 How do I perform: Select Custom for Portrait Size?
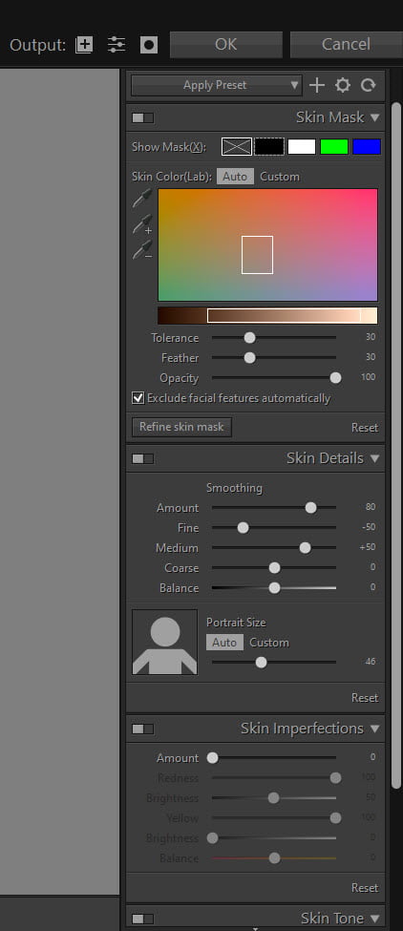[x=269, y=643]
